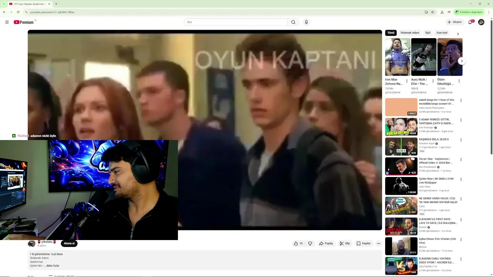
Task: Open the Aura Walk Ellie short thumbnail
Action: (x=424, y=57)
